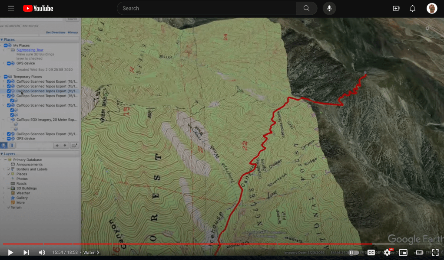444x260 pixels.
Task: Open the account avatar menu
Action: [432, 8]
